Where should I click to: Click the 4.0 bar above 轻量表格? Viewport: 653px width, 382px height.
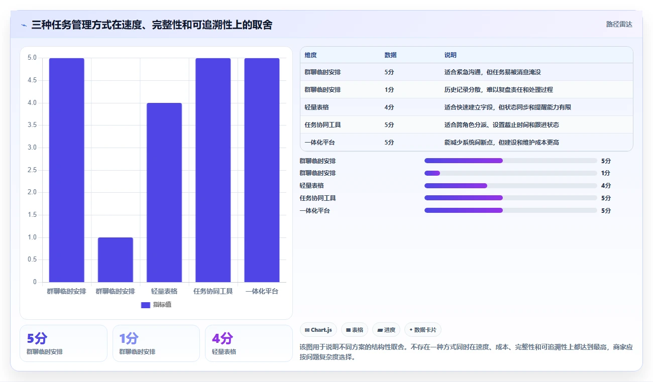(164, 192)
